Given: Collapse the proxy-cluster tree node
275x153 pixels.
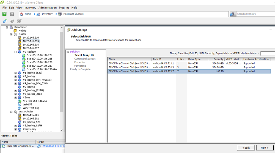Looking at the screenshot, I should [11, 112].
